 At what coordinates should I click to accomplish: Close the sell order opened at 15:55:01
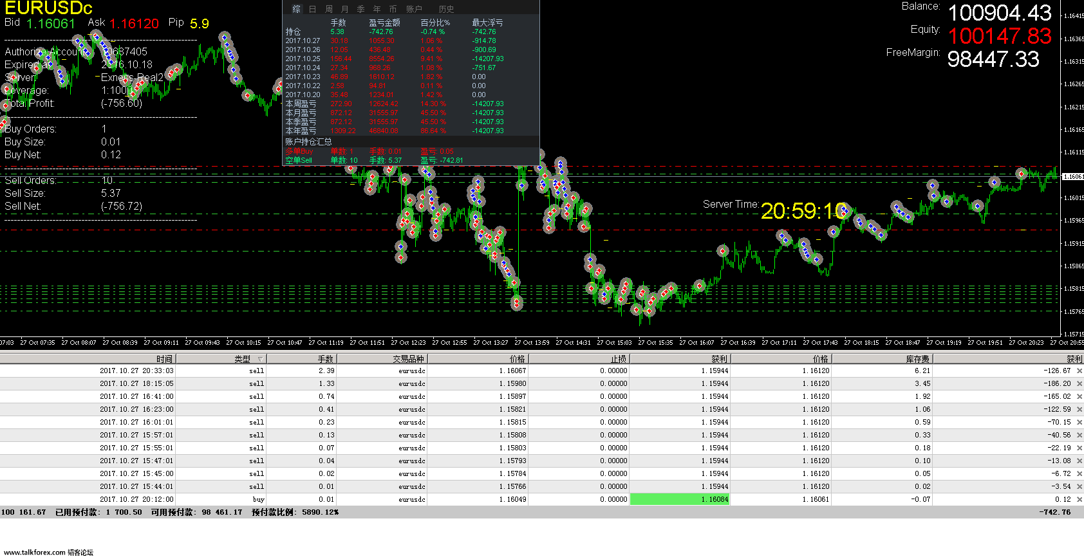[x=1079, y=448]
